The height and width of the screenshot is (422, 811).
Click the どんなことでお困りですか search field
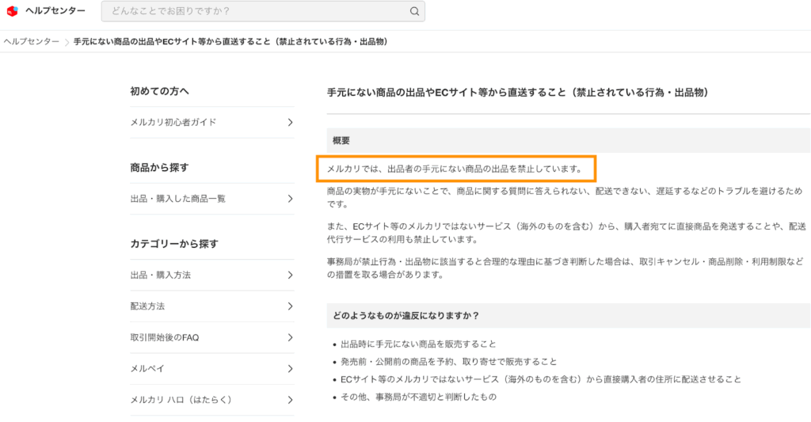tap(253, 11)
